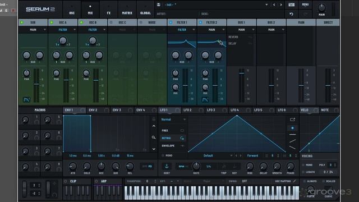Click the filter shape icon in Filter 2 strip
Screen dimensions: 359x202
pos(205,100)
